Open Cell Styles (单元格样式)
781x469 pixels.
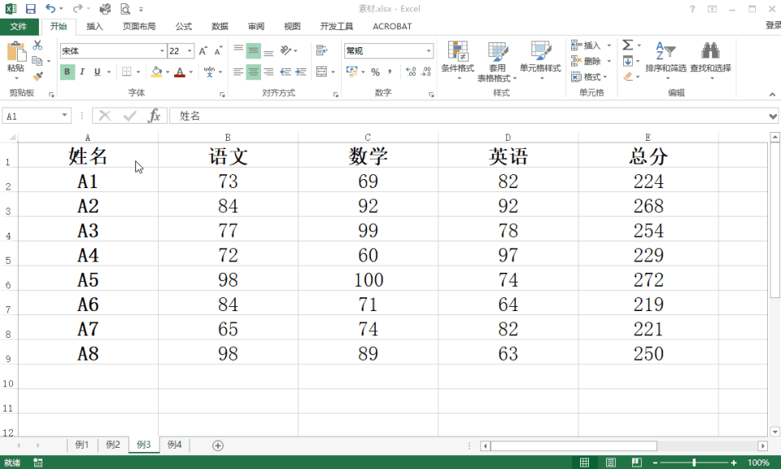click(540, 61)
